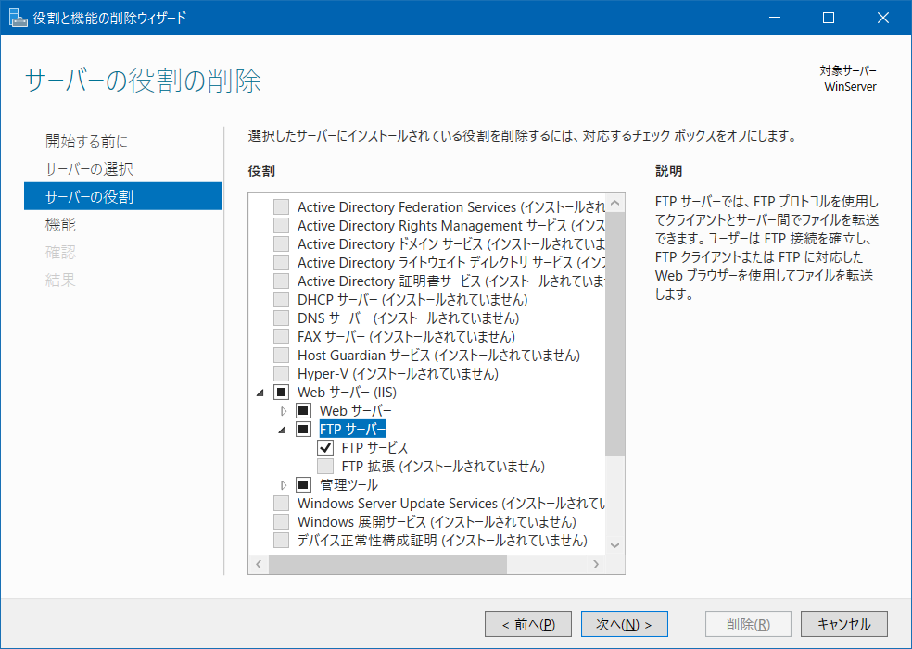Expand the Web サーバー child node
The width and height of the screenshot is (912, 649).
pyautogui.click(x=284, y=411)
